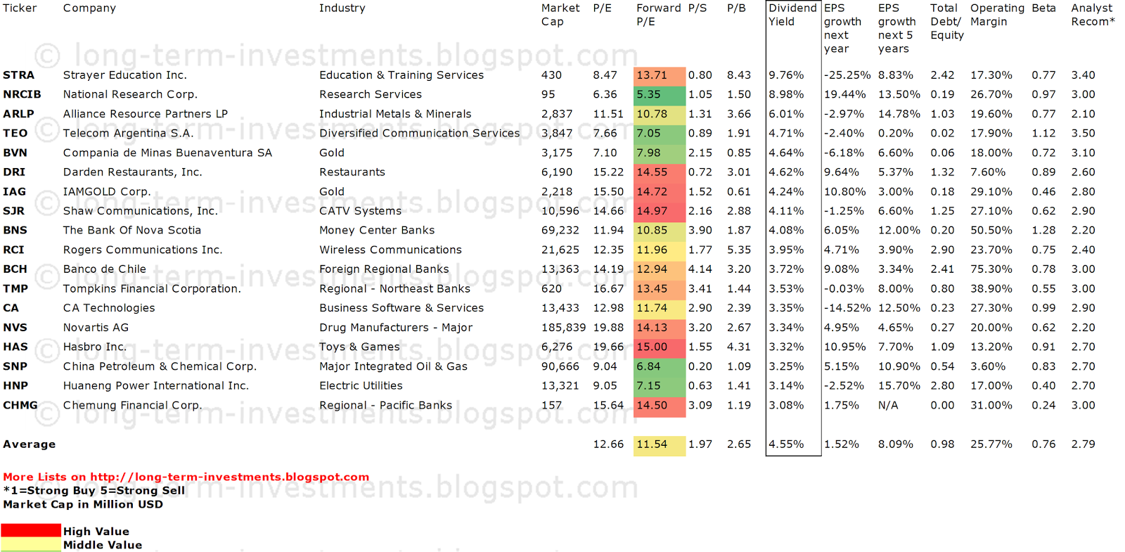Click Banco de Chile P/S 4.14
The width and height of the screenshot is (1125, 552).
pos(700,269)
